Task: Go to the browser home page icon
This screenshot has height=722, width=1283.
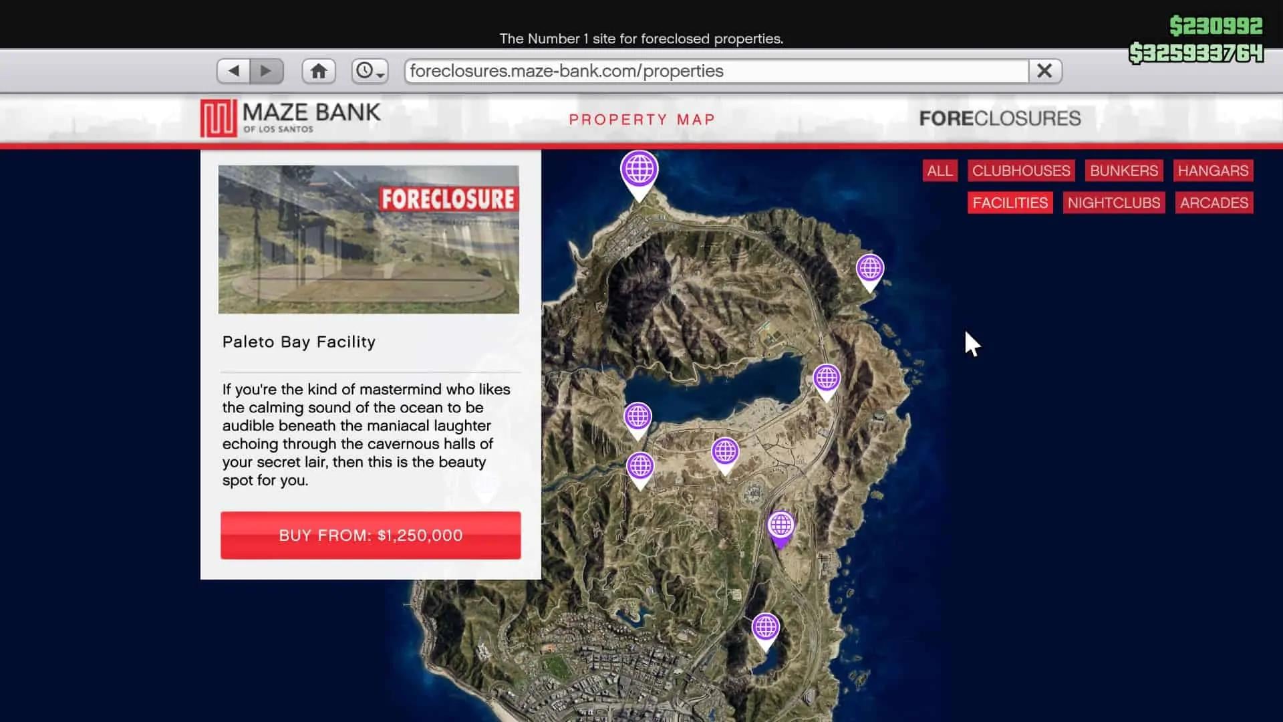Action: coord(319,71)
